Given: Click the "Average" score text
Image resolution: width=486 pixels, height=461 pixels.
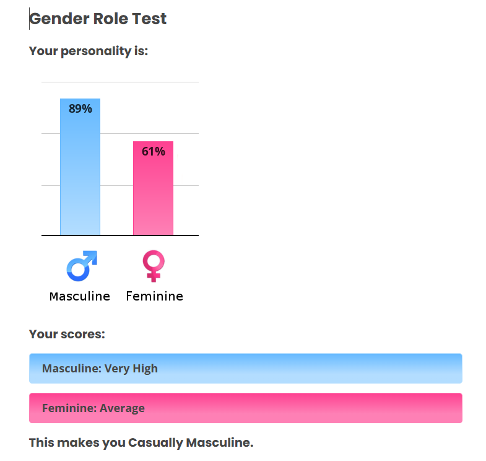Looking at the screenshot, I should pos(123,408).
